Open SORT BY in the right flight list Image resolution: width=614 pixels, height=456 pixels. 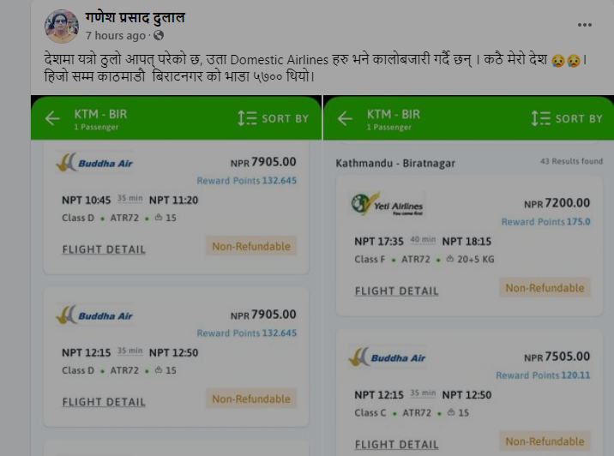(x=567, y=118)
